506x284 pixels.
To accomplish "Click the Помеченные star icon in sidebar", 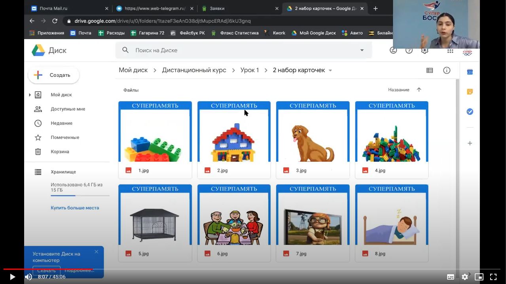I will (x=38, y=137).
